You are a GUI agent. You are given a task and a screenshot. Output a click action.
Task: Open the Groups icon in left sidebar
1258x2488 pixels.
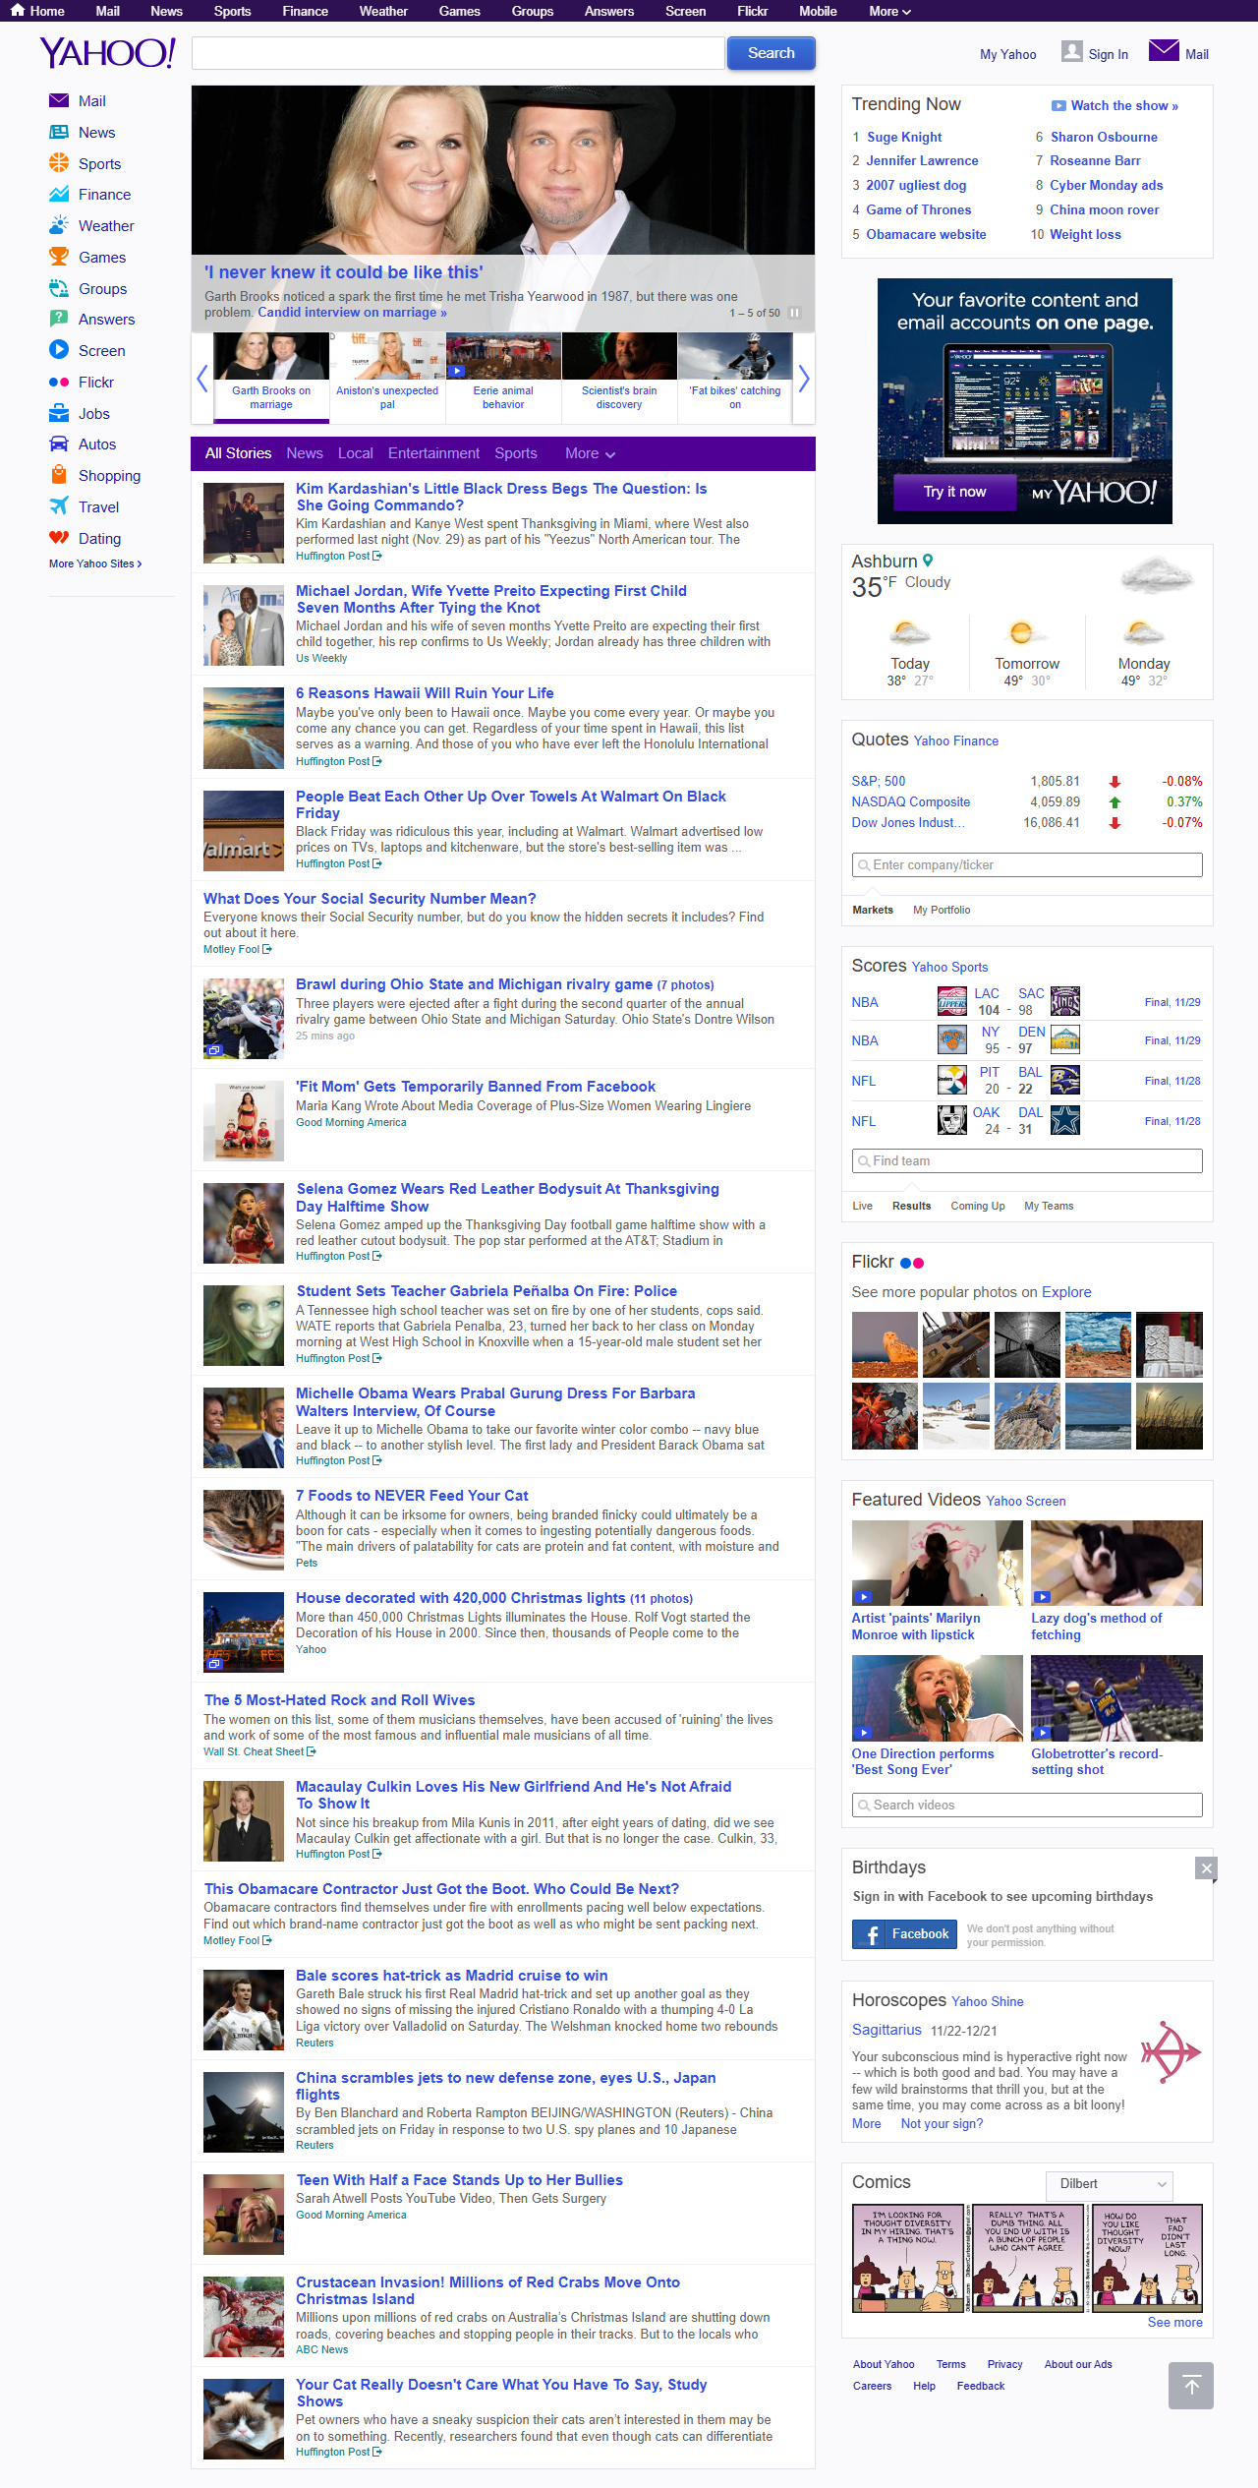pos(59,288)
